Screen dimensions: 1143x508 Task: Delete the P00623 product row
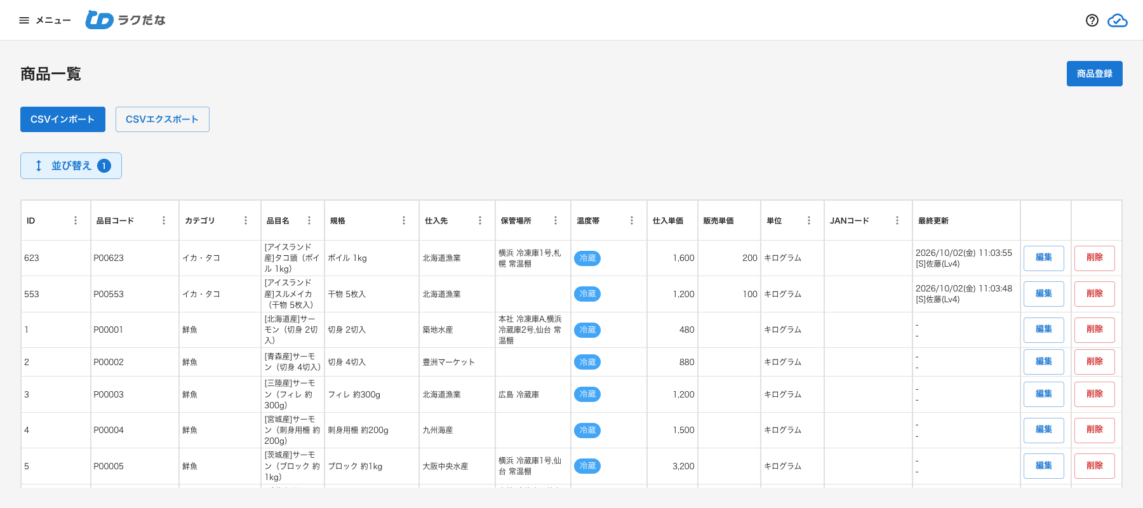1095,258
